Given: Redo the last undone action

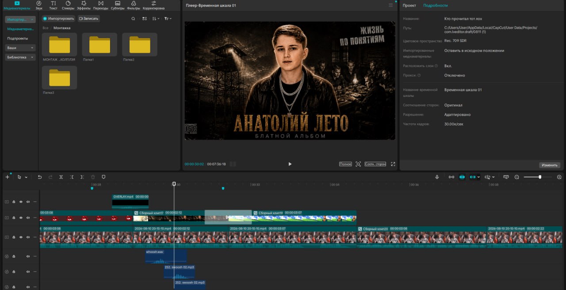Looking at the screenshot, I should (x=50, y=177).
